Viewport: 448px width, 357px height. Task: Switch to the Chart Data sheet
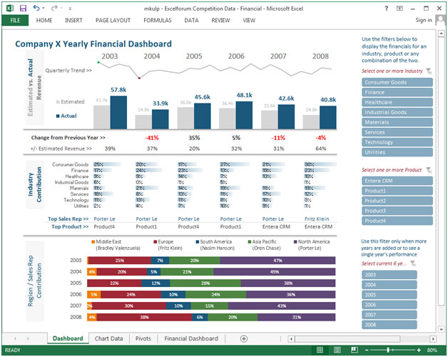108,338
